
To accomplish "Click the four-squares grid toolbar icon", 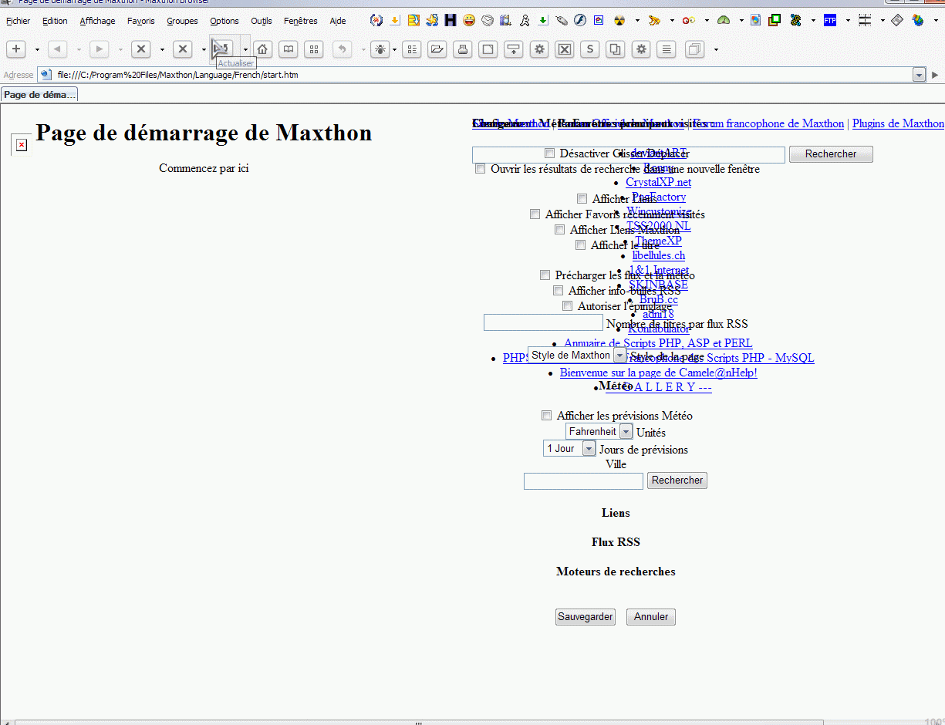I will [x=313, y=49].
